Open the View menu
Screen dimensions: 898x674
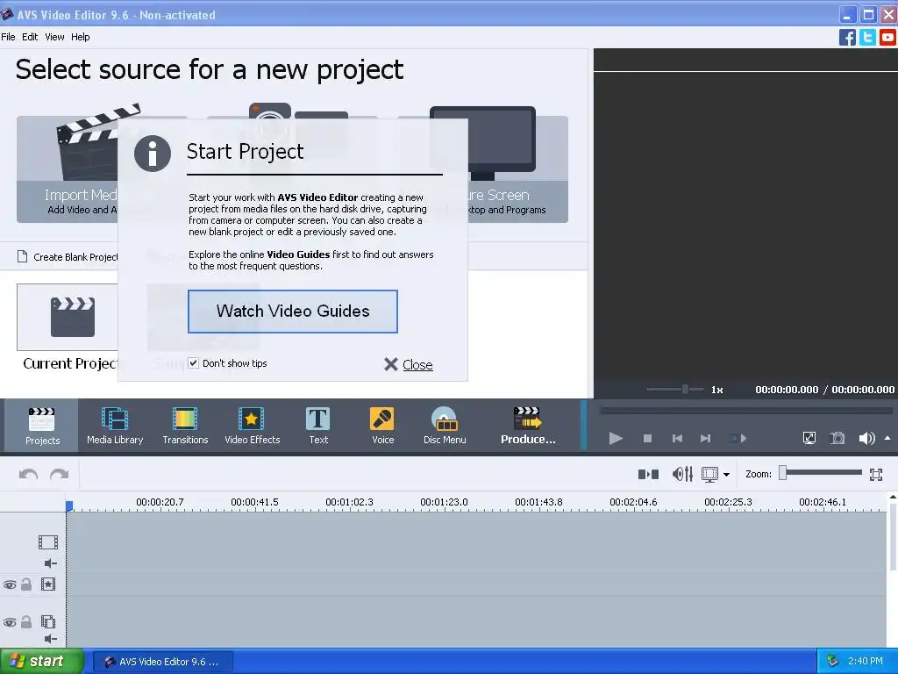pos(54,37)
